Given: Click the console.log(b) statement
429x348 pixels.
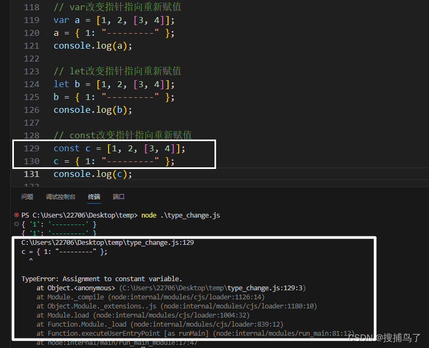Looking at the screenshot, I should point(93,110).
